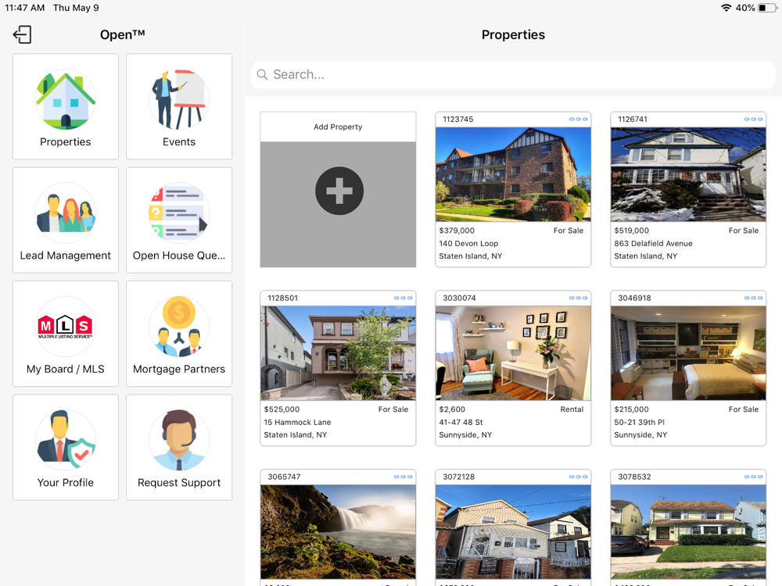Click the 863 Delafield Avenue address
Viewport: 782px width, 586px height.
[653, 244]
